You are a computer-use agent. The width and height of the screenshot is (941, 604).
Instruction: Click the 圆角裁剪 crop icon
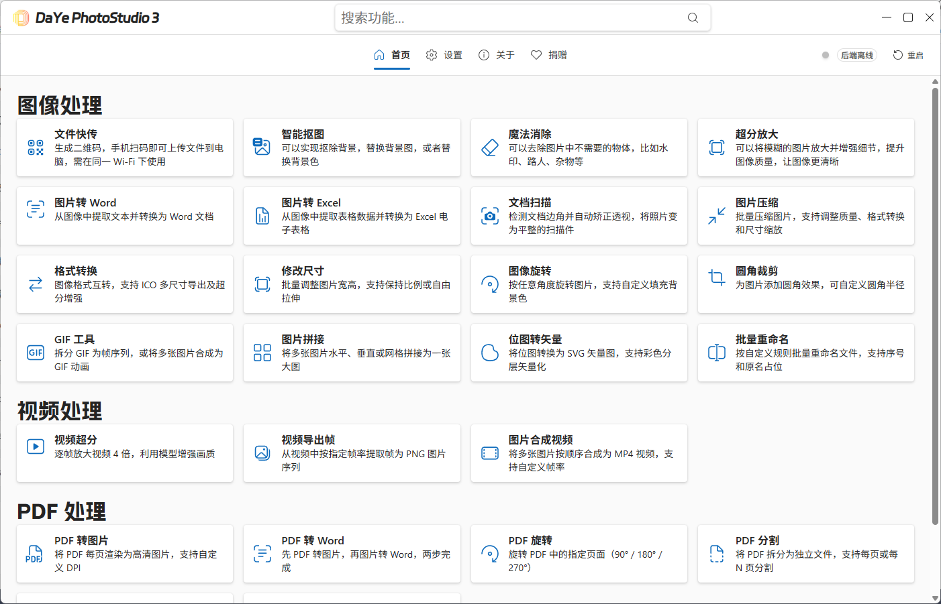(x=717, y=278)
